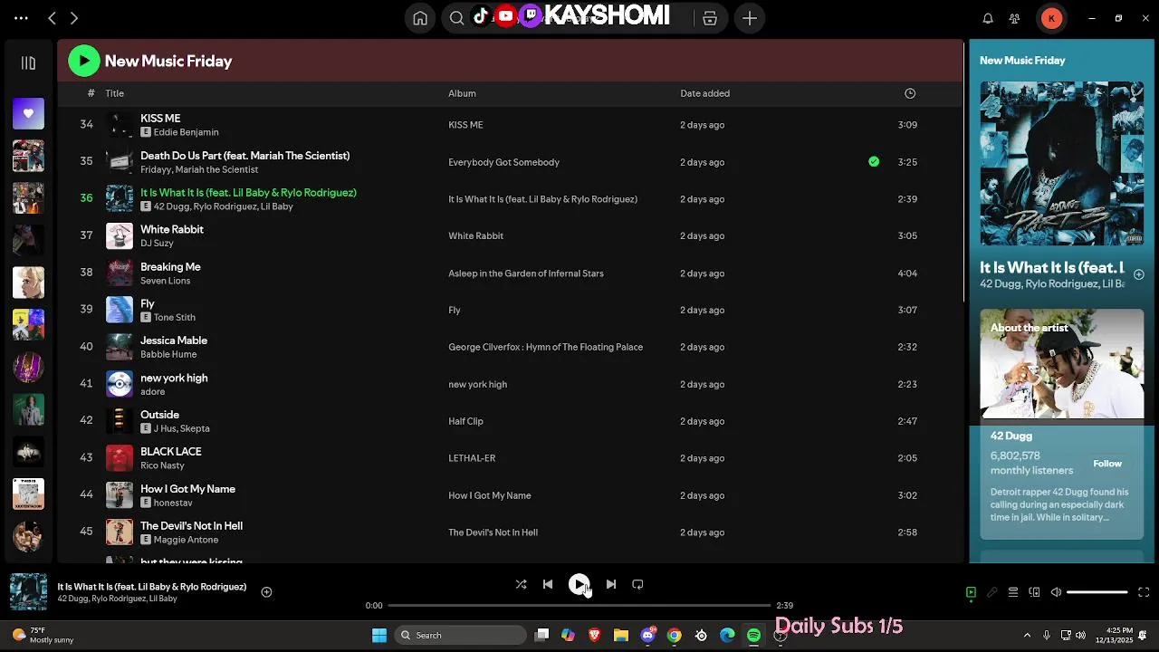This screenshot has height=652, width=1159.
Task: Open the Skepta artist link on Outside
Action: (195, 428)
